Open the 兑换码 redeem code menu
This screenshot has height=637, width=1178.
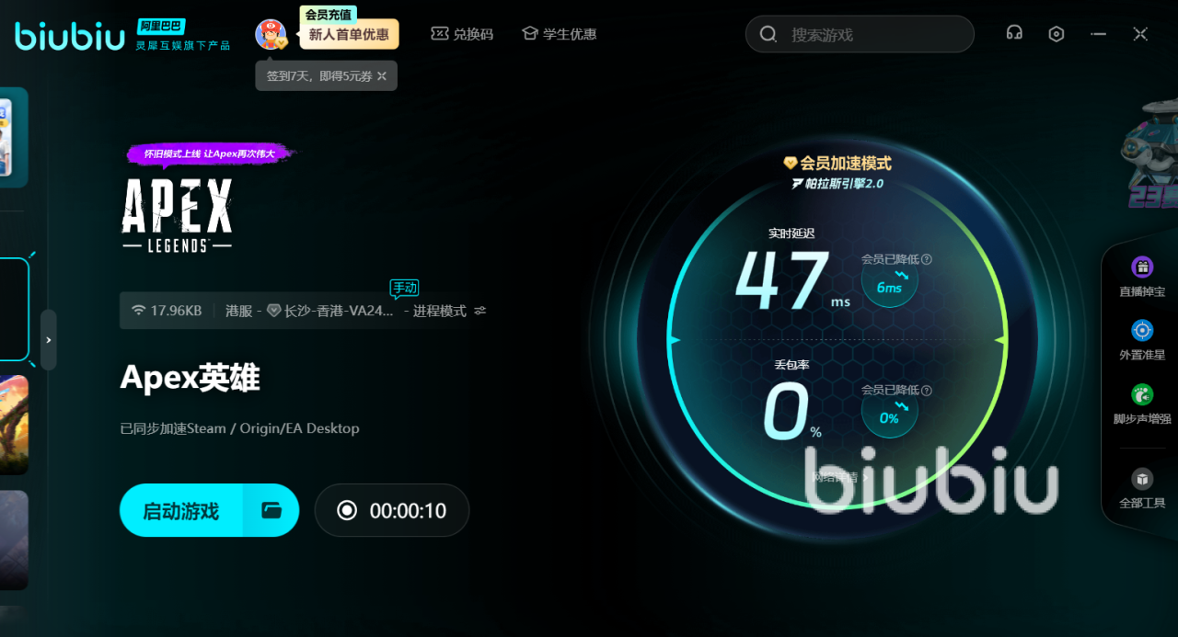coord(462,34)
